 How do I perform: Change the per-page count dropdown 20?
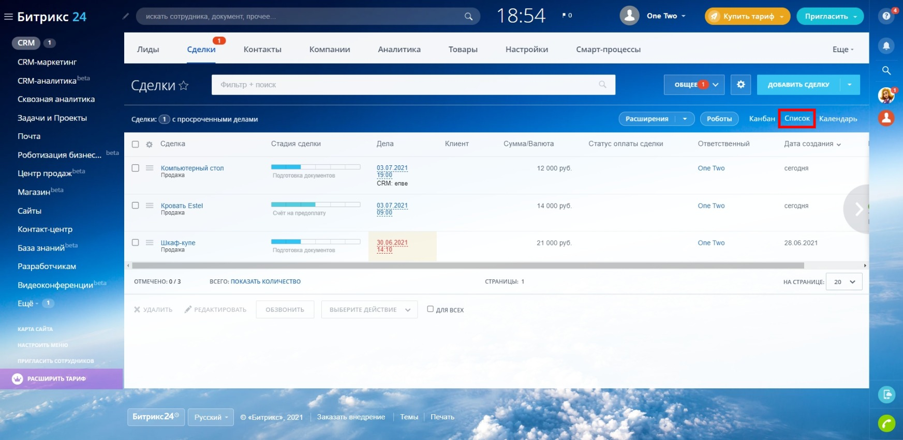coord(845,282)
